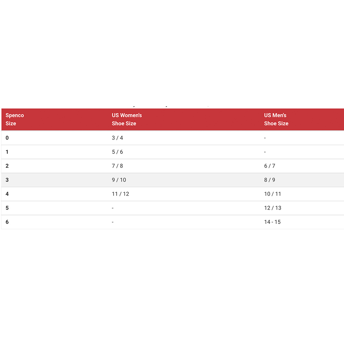This screenshot has height=344, width=344.
Task: Click men's size 6 / 7 cell
Action: click(270, 166)
